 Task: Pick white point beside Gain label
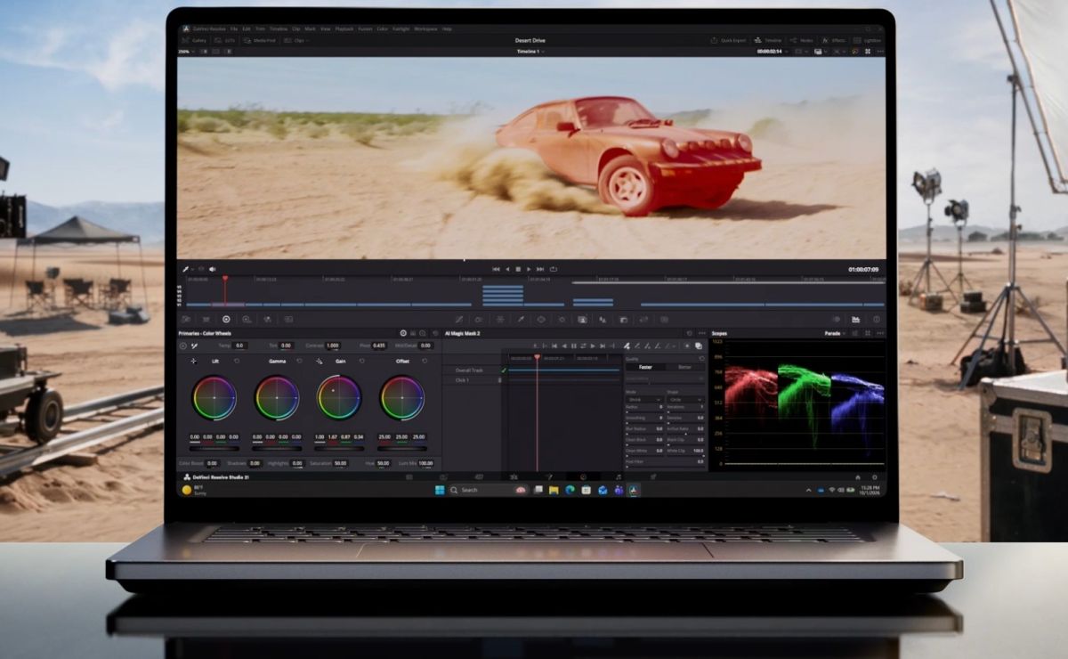point(319,361)
